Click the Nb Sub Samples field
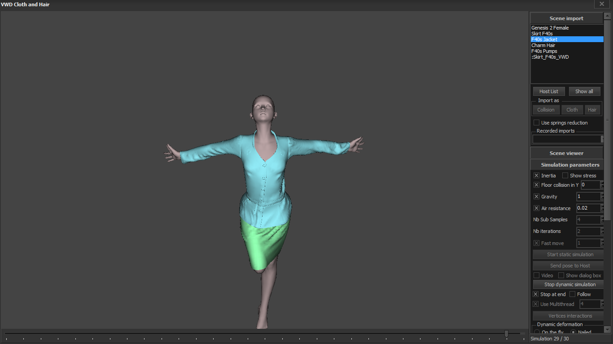Viewport: 613px width, 344px height. 588,220
